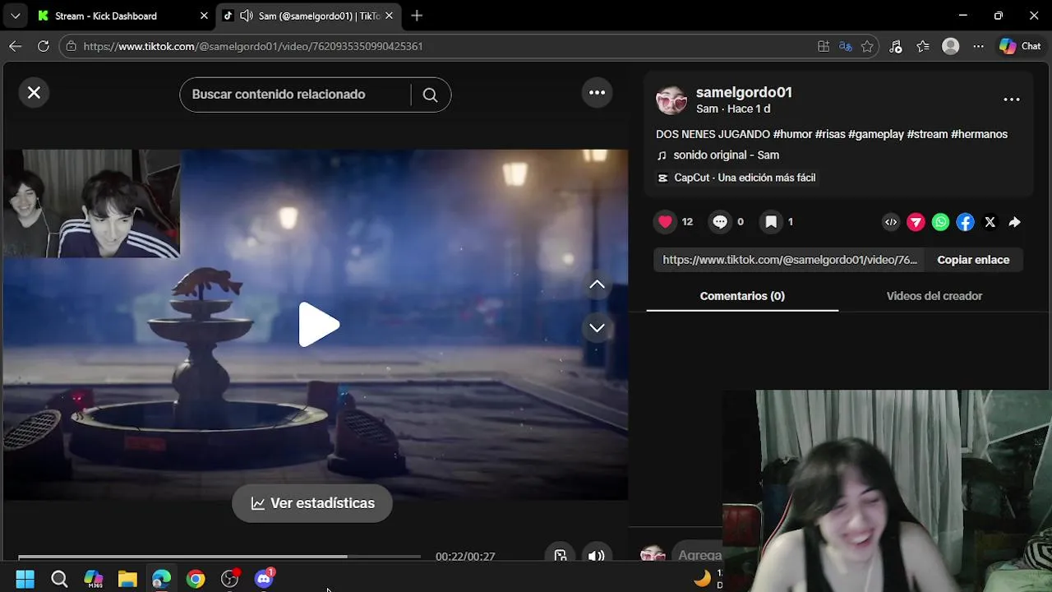The height and width of the screenshot is (592, 1052).
Task: Close the TikTok video viewer
Action: pos(34,93)
